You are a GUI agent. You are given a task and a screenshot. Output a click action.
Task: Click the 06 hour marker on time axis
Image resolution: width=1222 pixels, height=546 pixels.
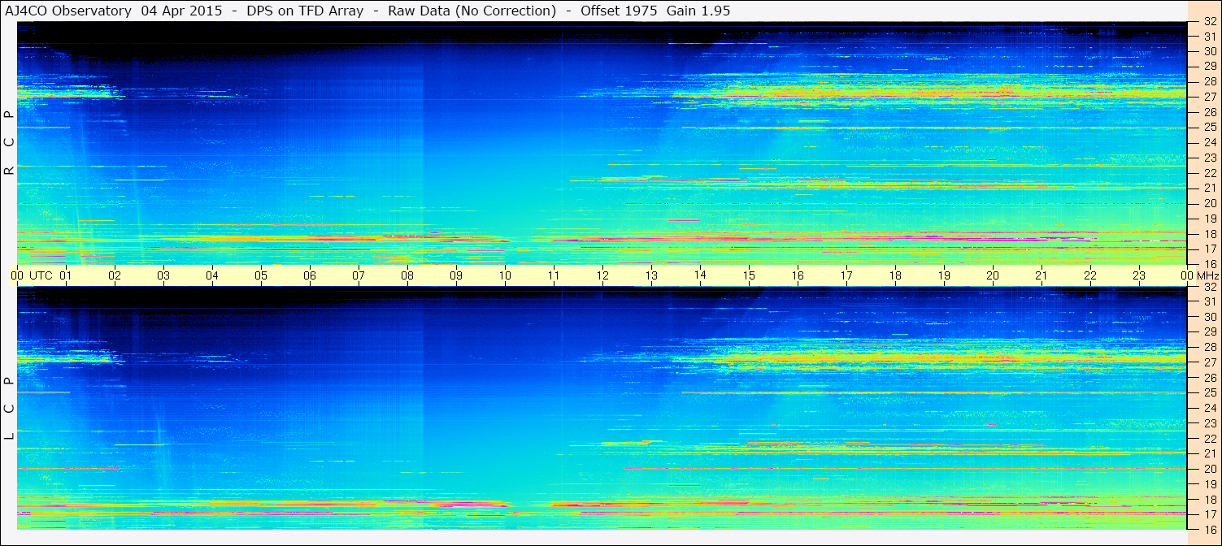(310, 275)
